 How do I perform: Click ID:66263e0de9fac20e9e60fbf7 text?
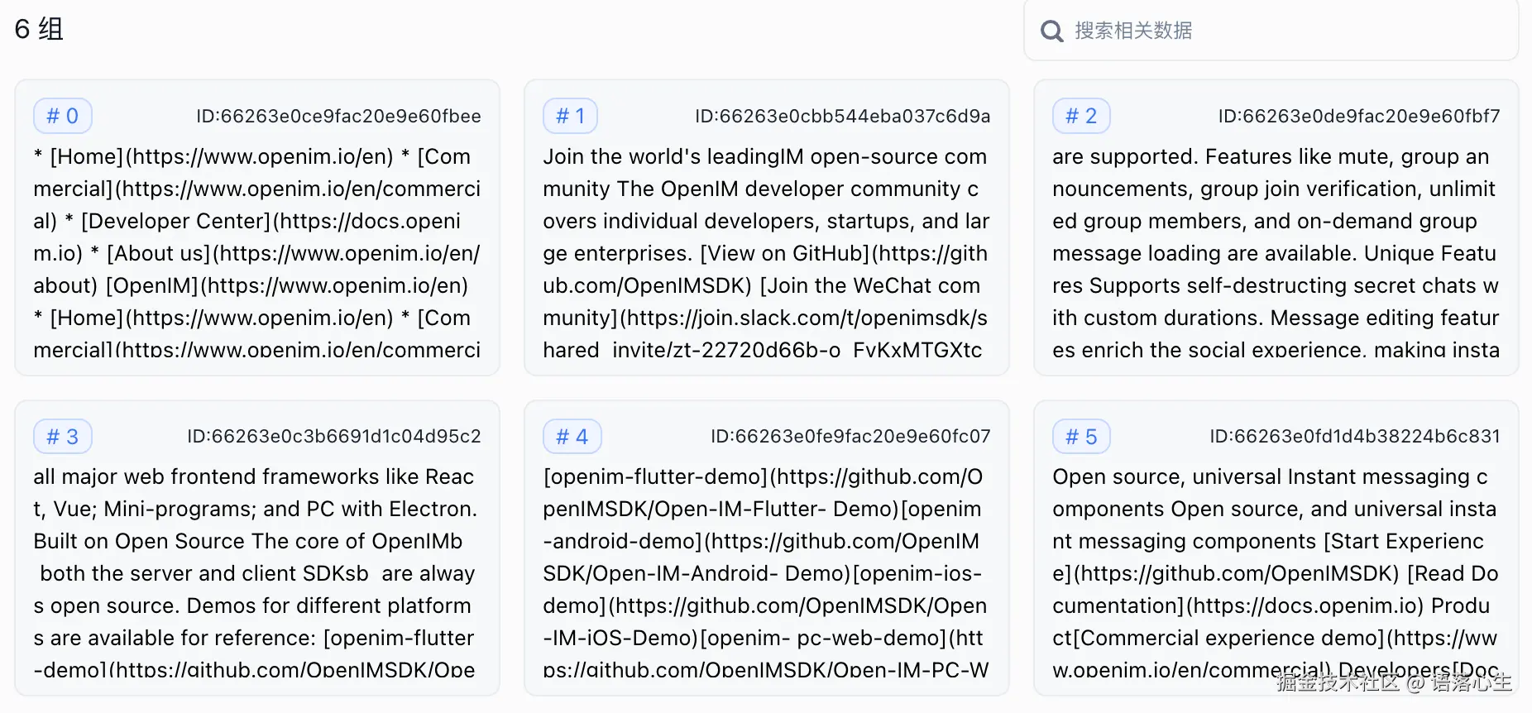[x=1359, y=117]
